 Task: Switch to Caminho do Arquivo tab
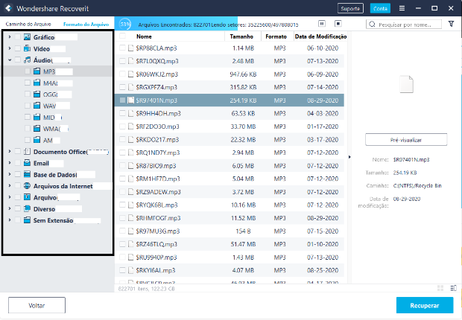click(27, 25)
